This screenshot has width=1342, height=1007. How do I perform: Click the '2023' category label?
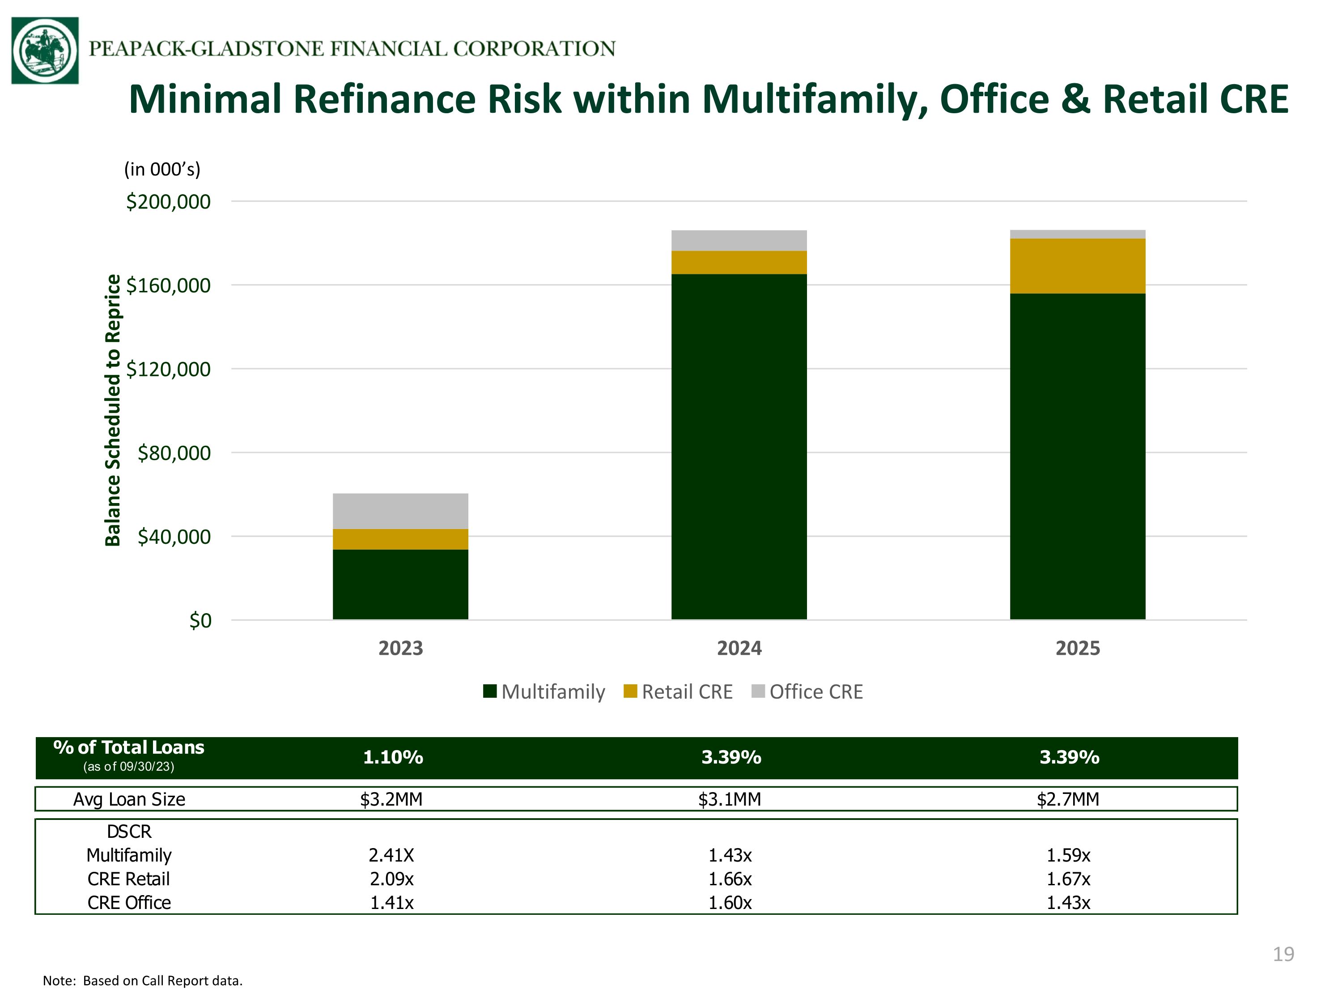[x=400, y=648]
